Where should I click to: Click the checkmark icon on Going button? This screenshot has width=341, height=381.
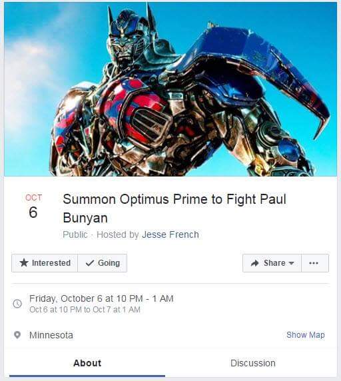(90, 263)
